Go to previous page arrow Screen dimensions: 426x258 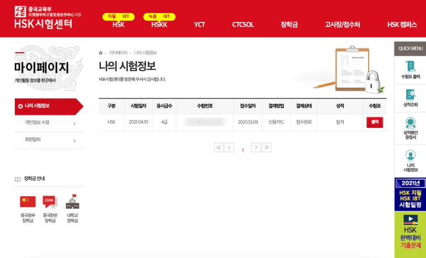click(229, 147)
